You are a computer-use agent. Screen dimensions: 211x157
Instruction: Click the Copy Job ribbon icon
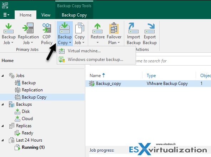[80, 28]
